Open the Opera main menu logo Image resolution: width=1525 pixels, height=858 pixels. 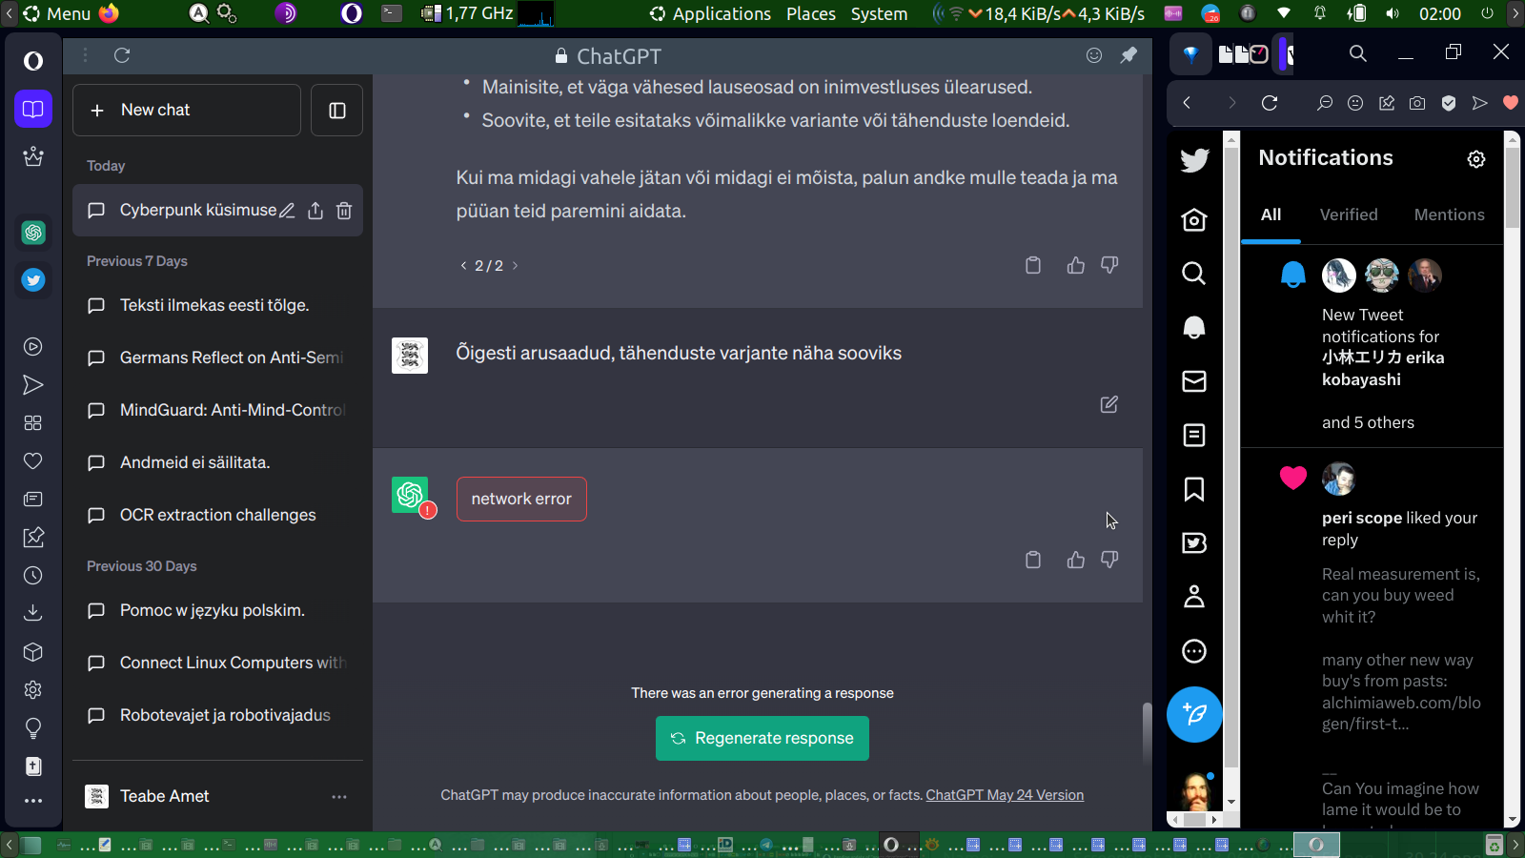[33, 61]
